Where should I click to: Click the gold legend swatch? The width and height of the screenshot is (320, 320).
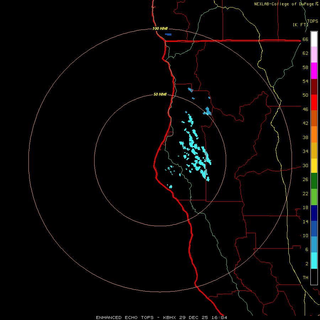314,150
